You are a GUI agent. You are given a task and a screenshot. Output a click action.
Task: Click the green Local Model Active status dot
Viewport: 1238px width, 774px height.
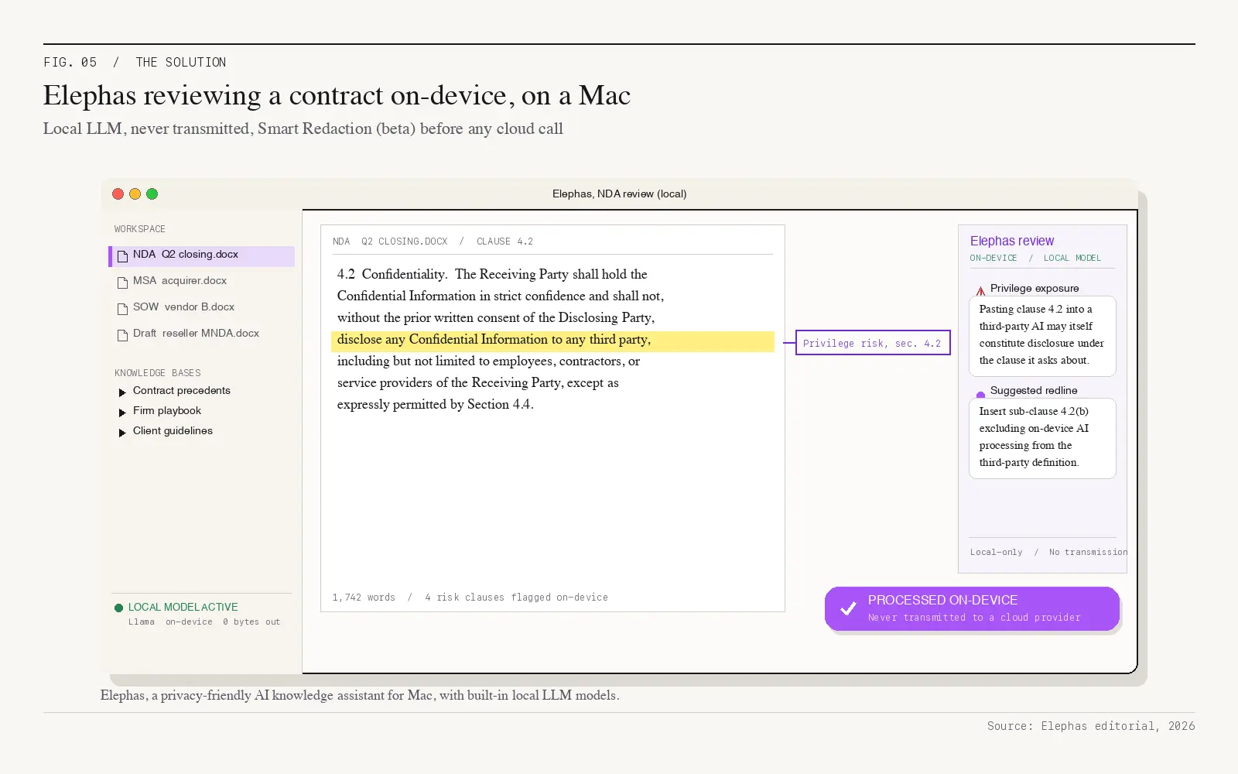click(x=118, y=608)
